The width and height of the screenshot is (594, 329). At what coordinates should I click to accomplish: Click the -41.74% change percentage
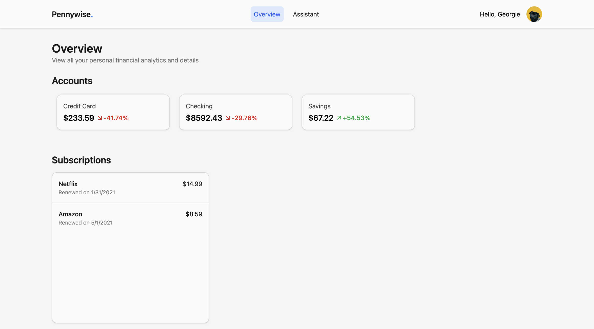116,118
